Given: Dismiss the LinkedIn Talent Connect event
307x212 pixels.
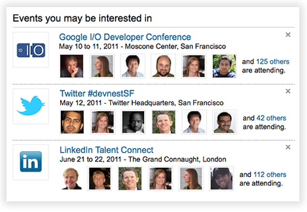Looking at the screenshot, I should tap(288, 147).
